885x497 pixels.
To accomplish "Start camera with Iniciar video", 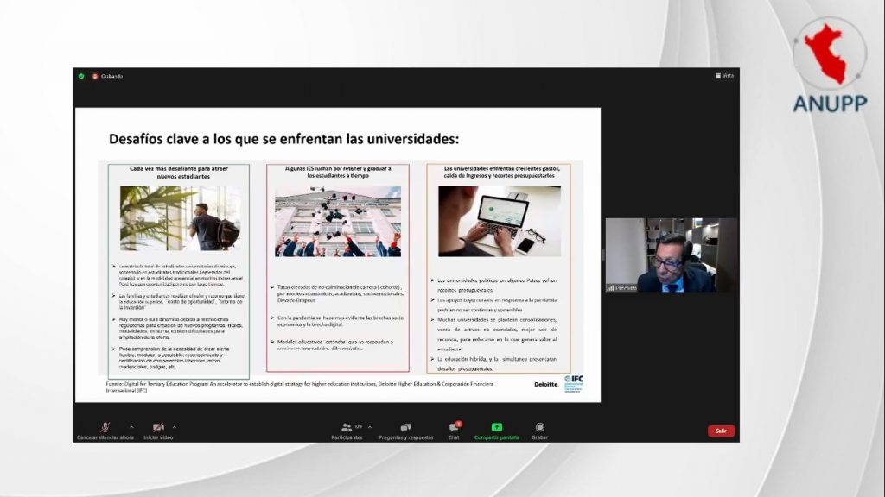I will [158, 431].
